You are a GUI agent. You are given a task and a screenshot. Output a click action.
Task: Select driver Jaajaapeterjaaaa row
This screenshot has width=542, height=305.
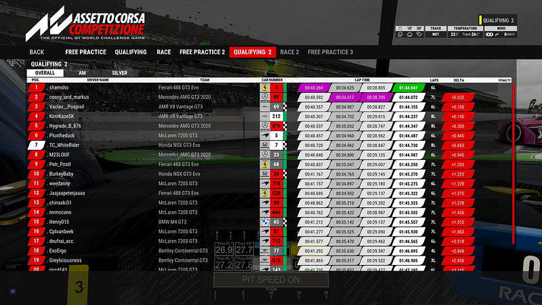pos(269,193)
